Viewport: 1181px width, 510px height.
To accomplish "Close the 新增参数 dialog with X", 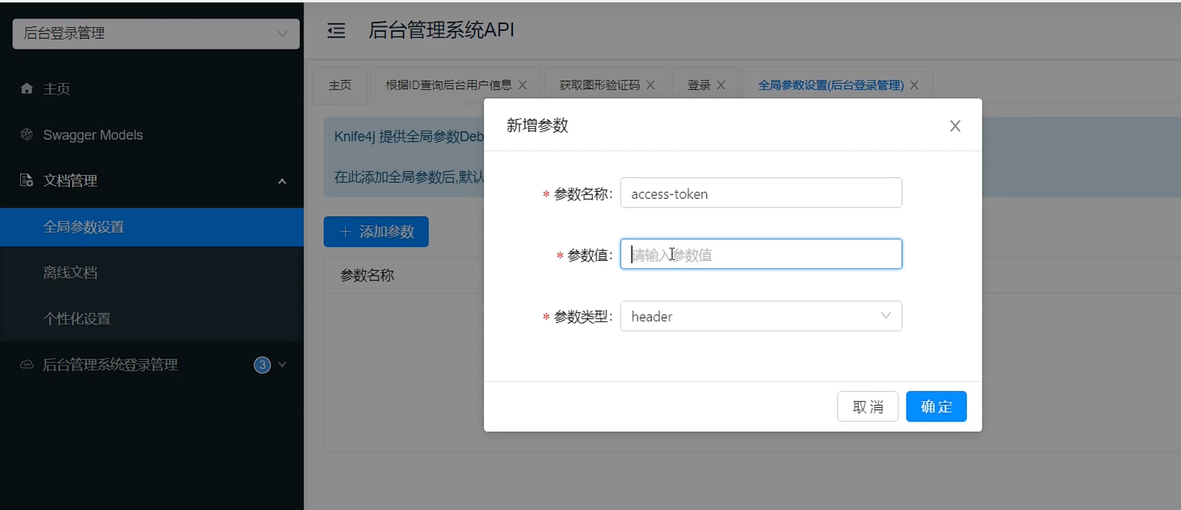I will point(955,126).
